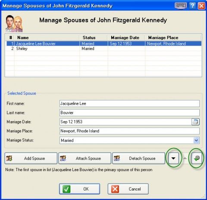Click Shirley's Married status cell
This screenshot has width=207, height=200.
(x=94, y=49)
